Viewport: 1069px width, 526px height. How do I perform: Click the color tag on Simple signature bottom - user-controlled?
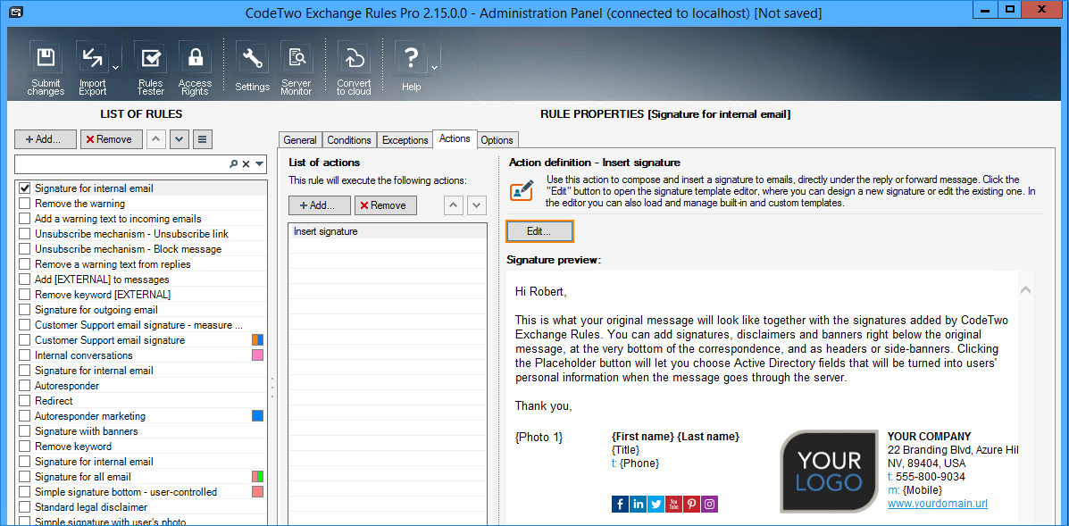[x=258, y=491]
